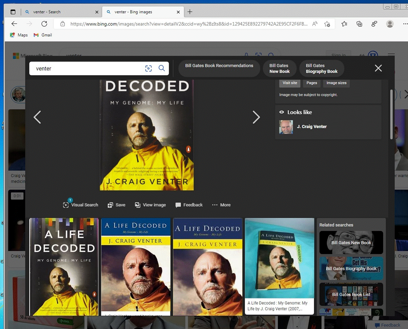The width and height of the screenshot is (408, 329).
Task: Select the 'Bill Gates Biography Book' chip
Action: [322, 68]
